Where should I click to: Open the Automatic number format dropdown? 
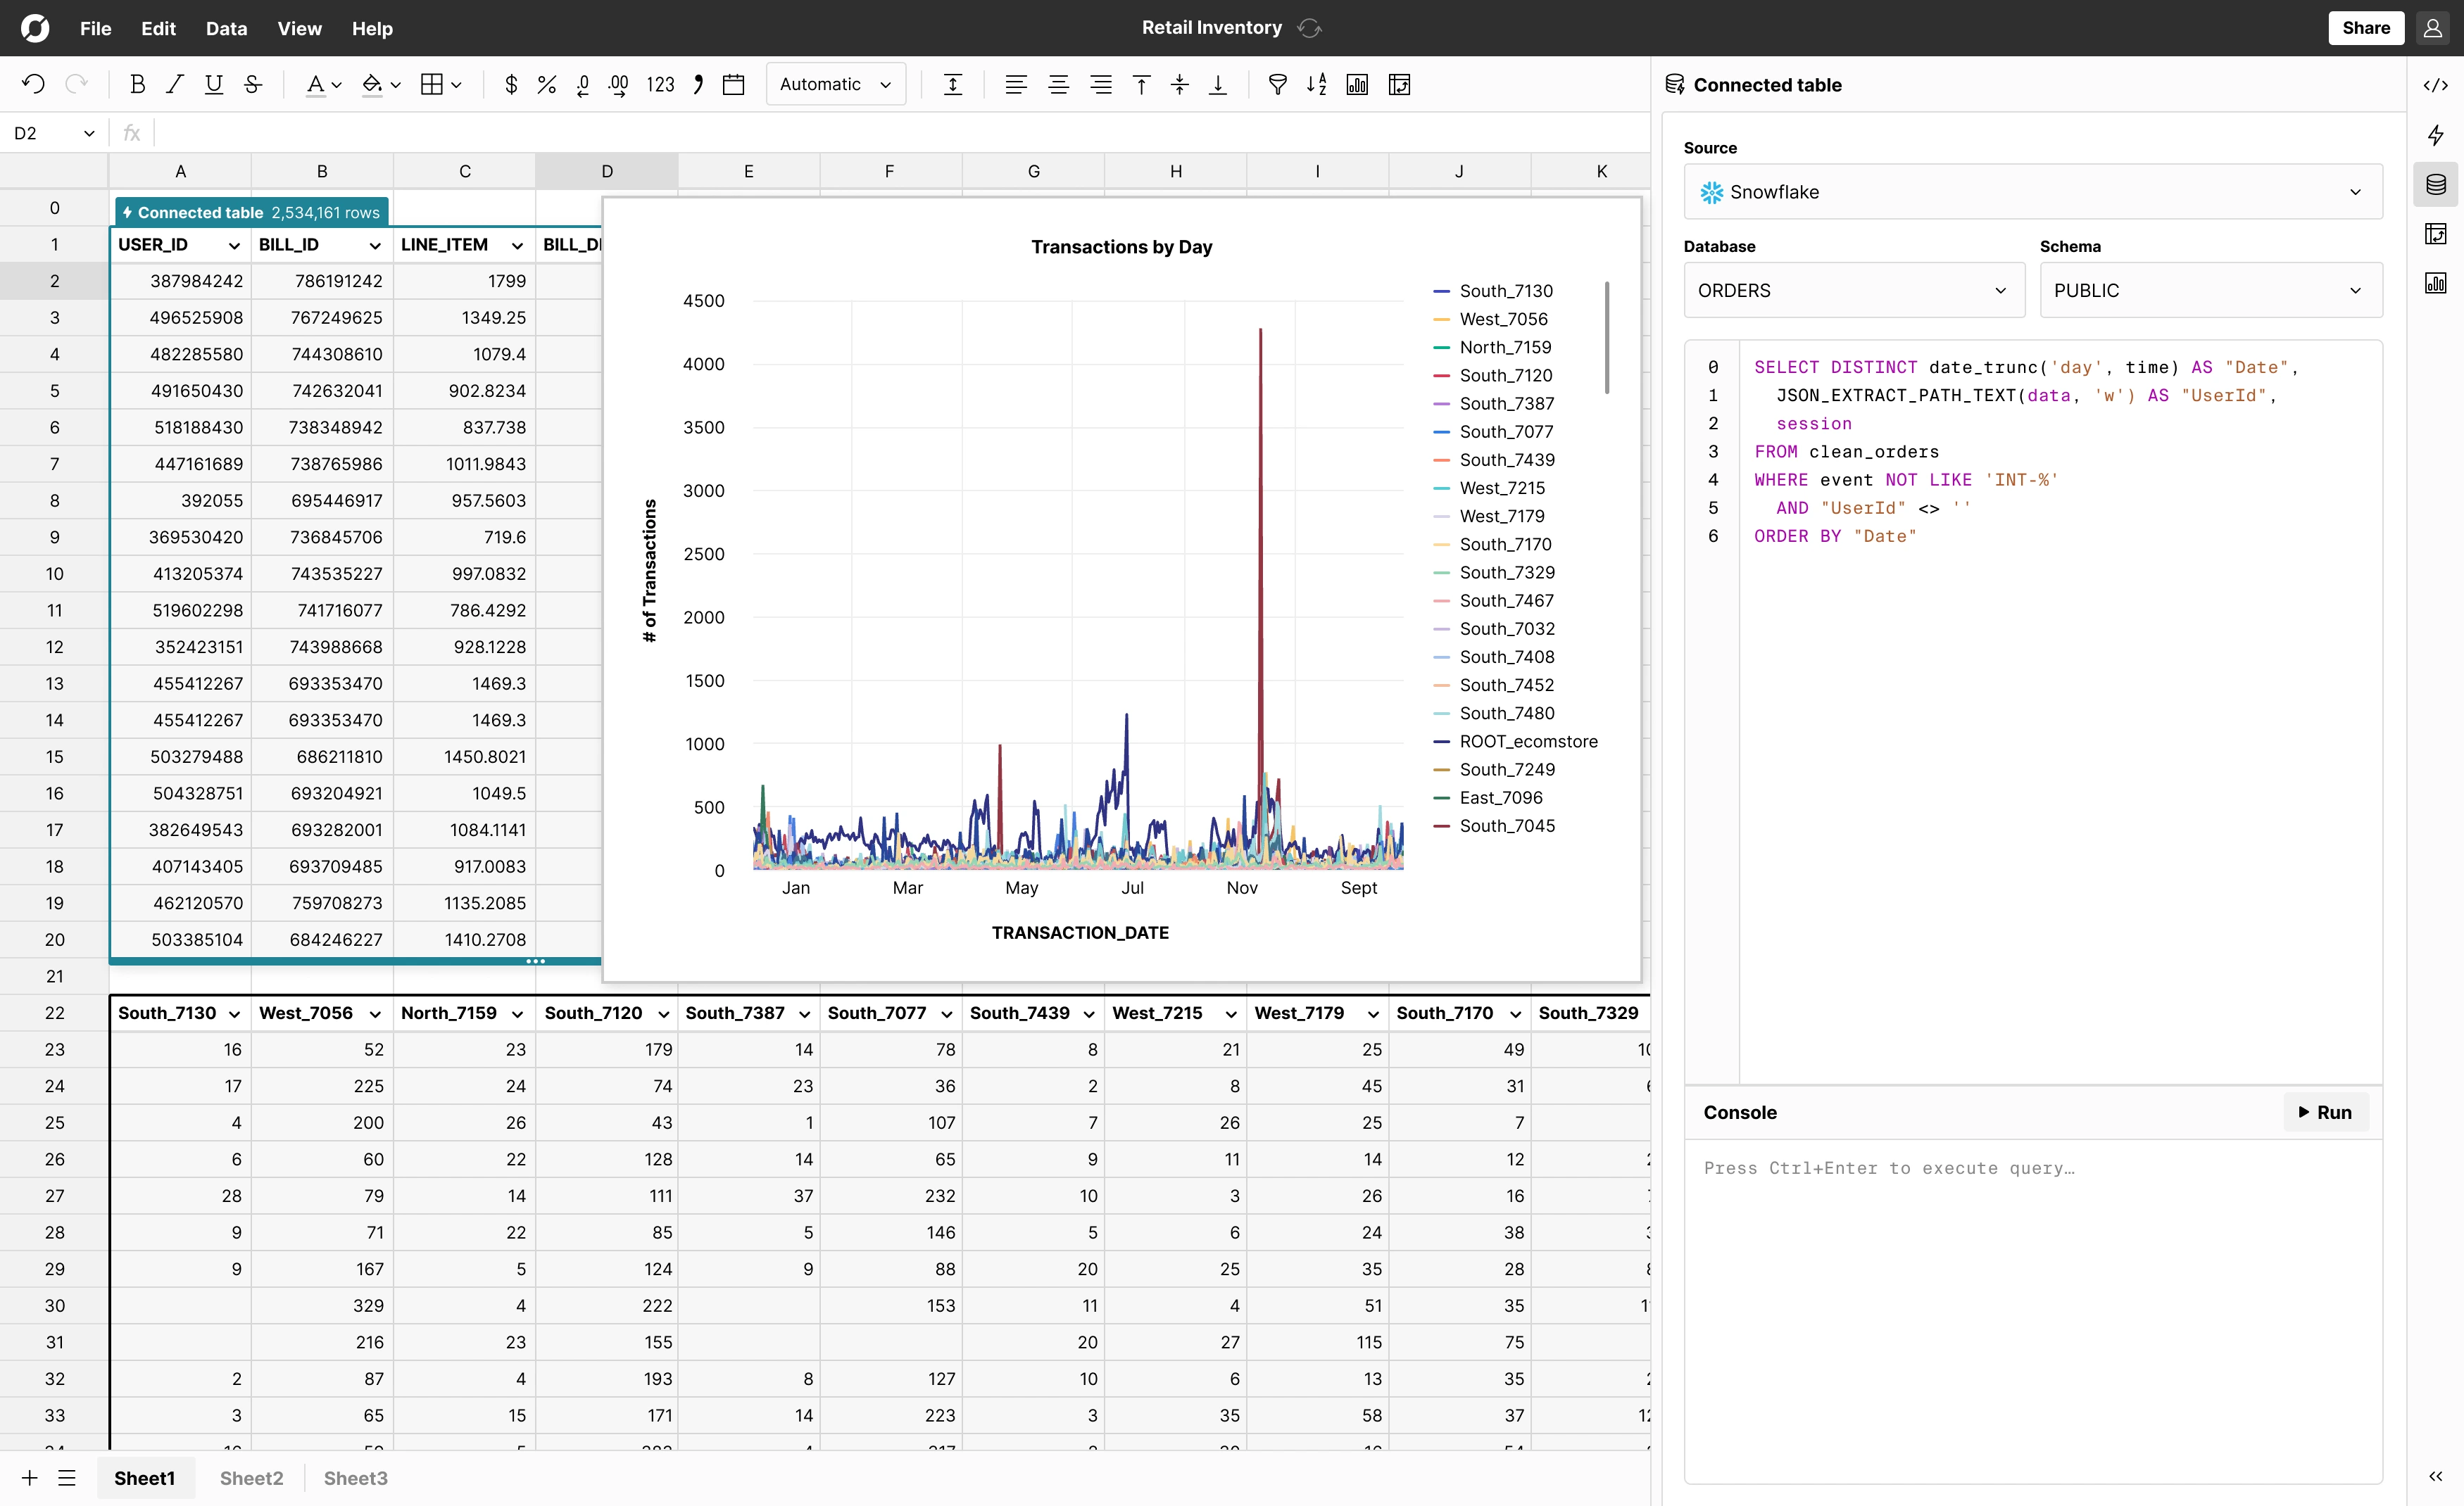coord(835,85)
